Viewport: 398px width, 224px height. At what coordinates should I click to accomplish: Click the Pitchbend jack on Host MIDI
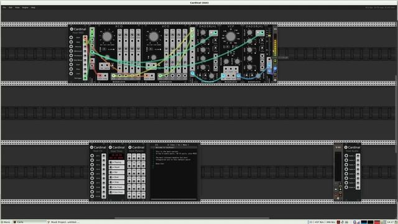click(x=71, y=55)
